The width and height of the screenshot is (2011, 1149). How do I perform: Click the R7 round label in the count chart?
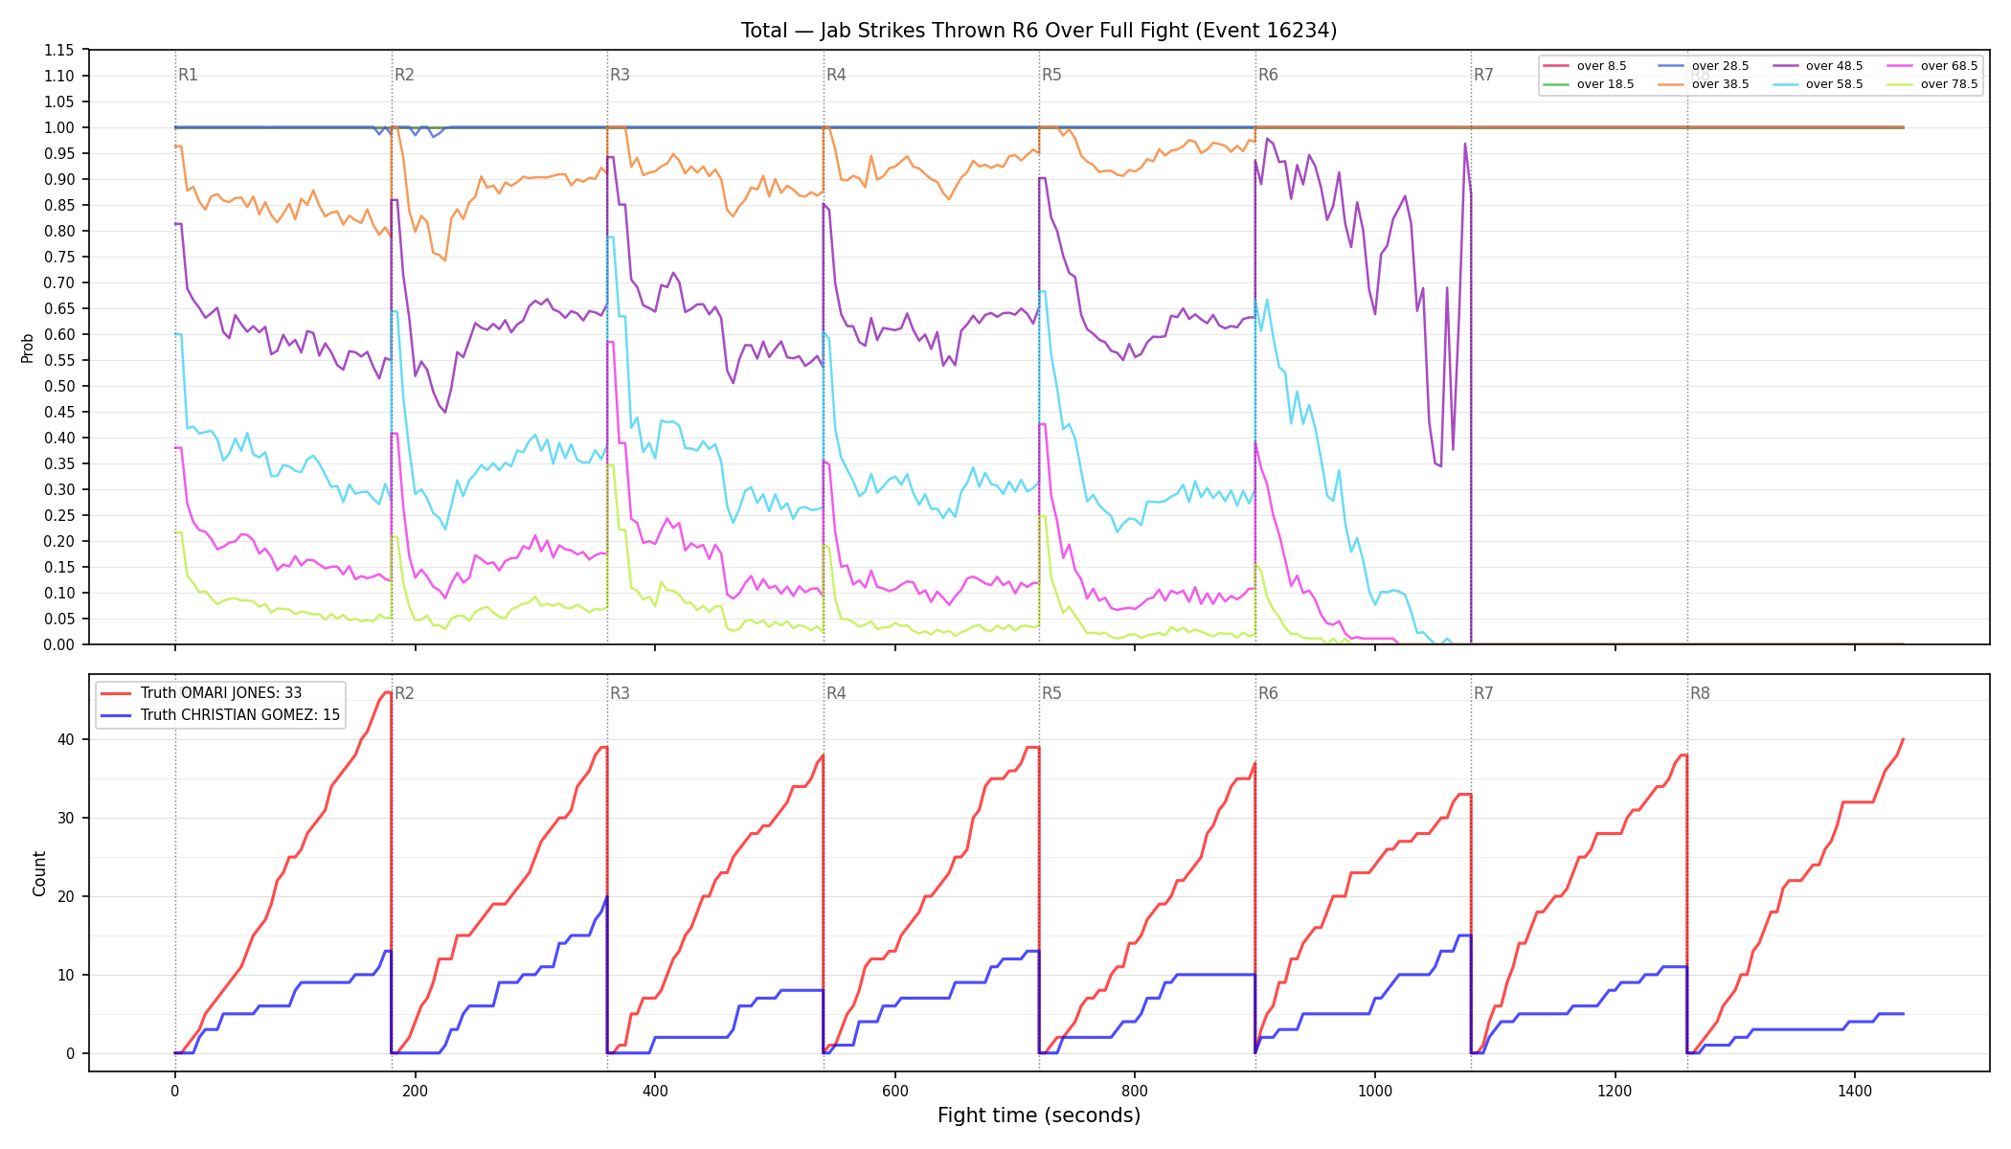(x=1483, y=693)
